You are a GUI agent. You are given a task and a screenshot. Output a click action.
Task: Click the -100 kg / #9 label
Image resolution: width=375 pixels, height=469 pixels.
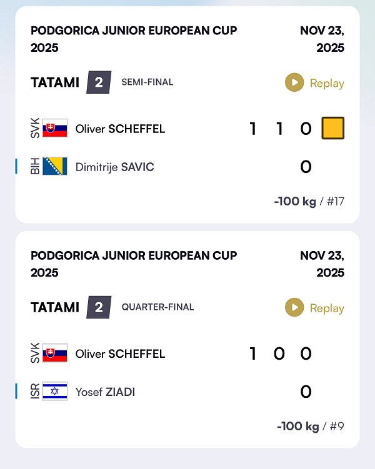click(x=310, y=426)
